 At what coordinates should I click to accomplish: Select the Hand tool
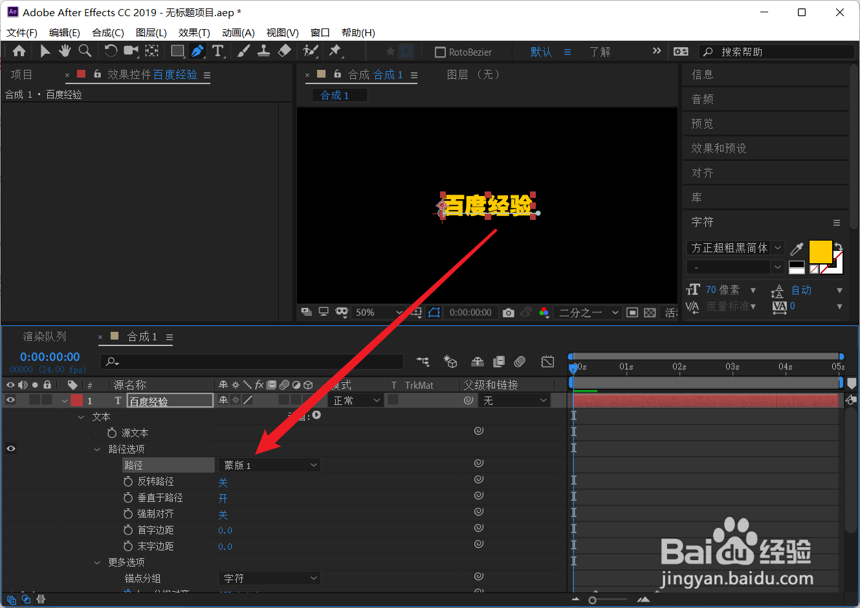(65, 51)
